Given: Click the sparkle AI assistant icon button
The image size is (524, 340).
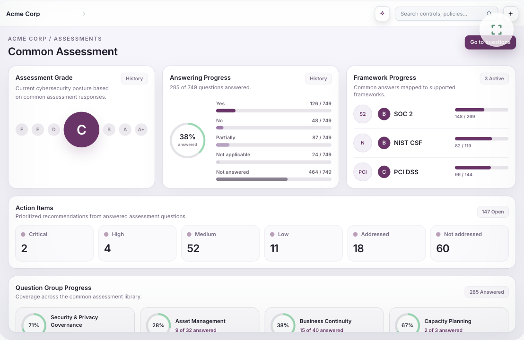Looking at the screenshot, I should click(x=382, y=14).
